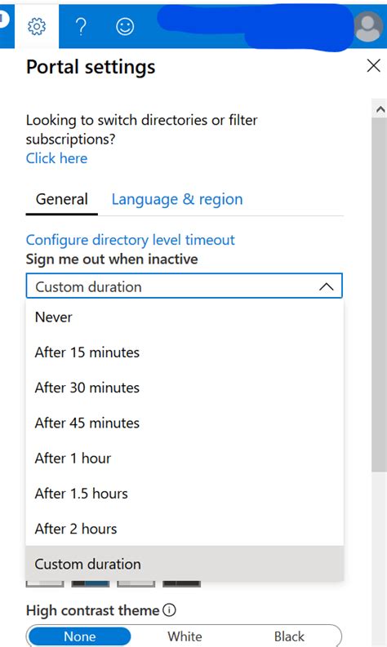The width and height of the screenshot is (387, 647).
Task: Choose After 15 minutes option
Action: coord(185,352)
